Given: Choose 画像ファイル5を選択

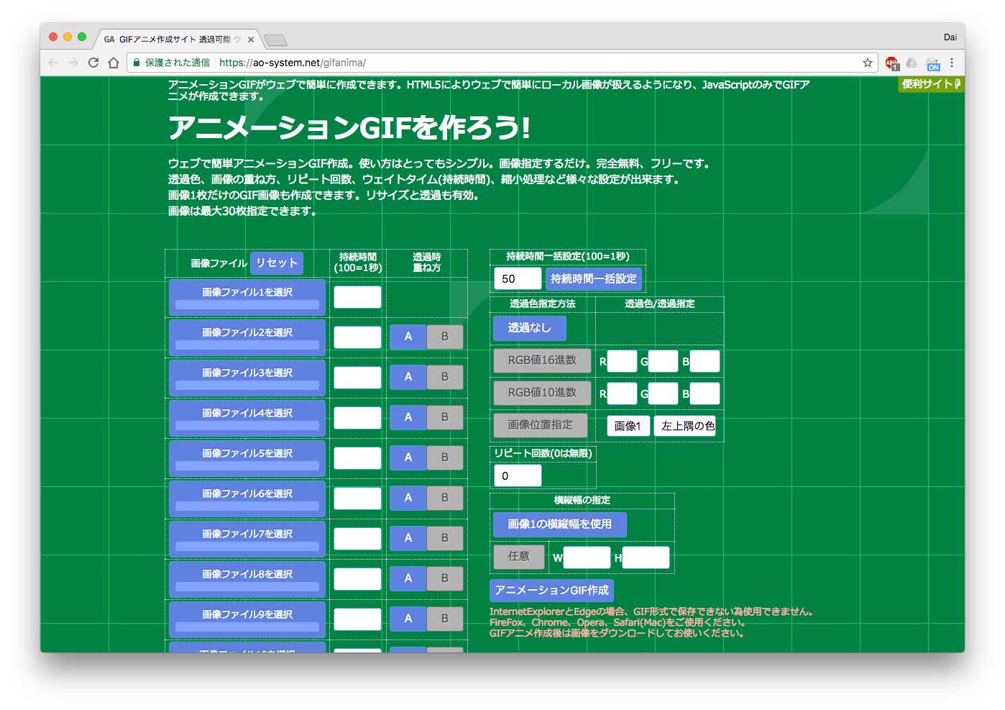Looking at the screenshot, I should tap(247, 459).
